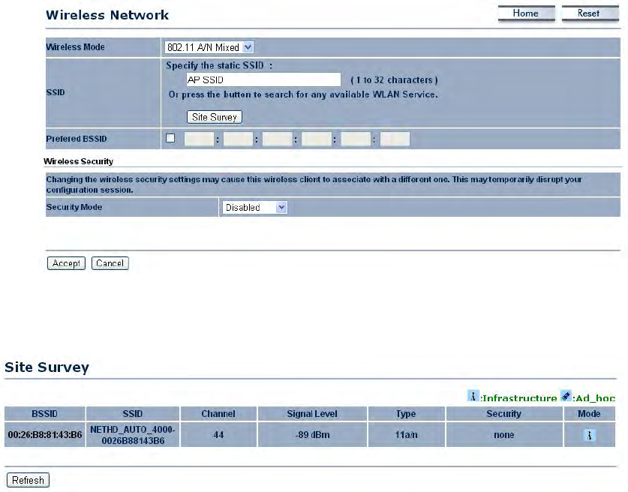Click the last Prefered BSSID octet field
628x492 pixels.
point(395,139)
